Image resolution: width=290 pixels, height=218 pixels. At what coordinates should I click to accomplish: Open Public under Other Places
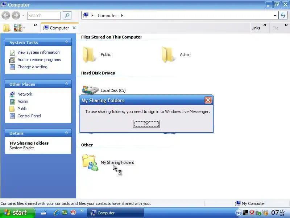[22, 109]
